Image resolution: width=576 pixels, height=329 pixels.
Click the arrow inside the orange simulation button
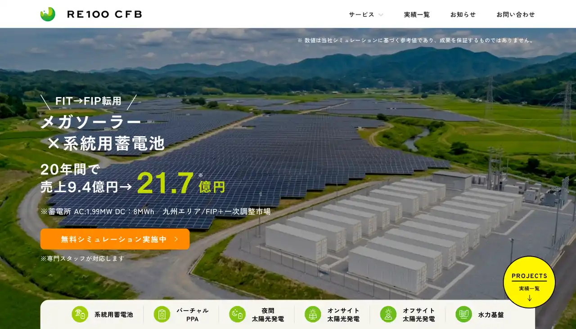[x=176, y=239]
